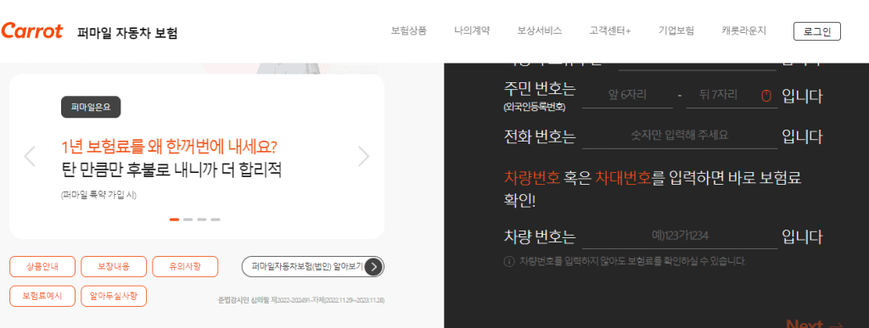Click the (외국인등록번호) label
The image size is (869, 328).
pyautogui.click(x=535, y=108)
